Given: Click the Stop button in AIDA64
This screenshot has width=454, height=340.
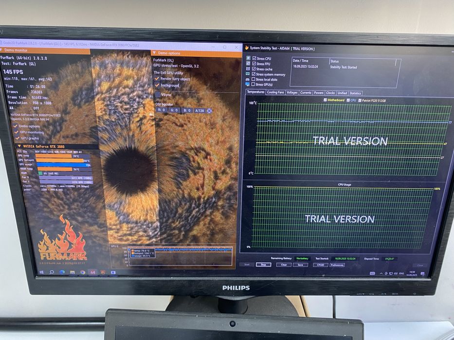Looking at the screenshot, I should click(x=263, y=265).
